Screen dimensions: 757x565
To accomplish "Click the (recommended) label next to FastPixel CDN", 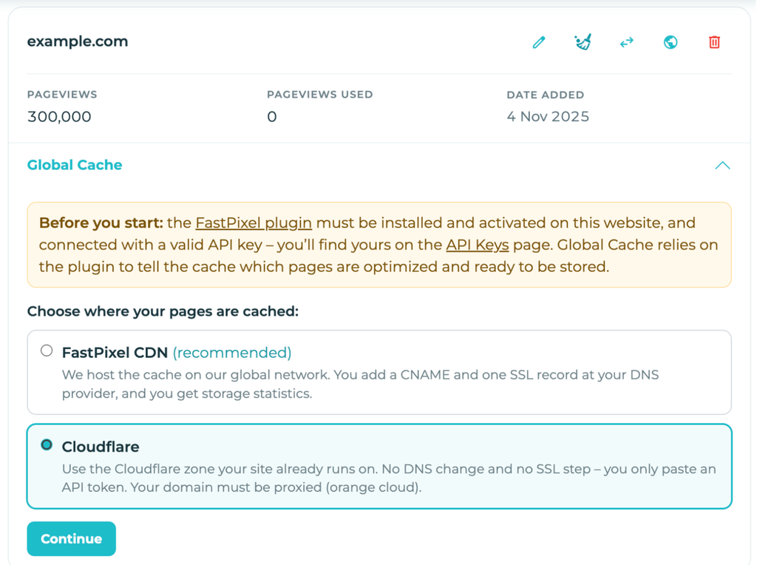I will point(232,353).
